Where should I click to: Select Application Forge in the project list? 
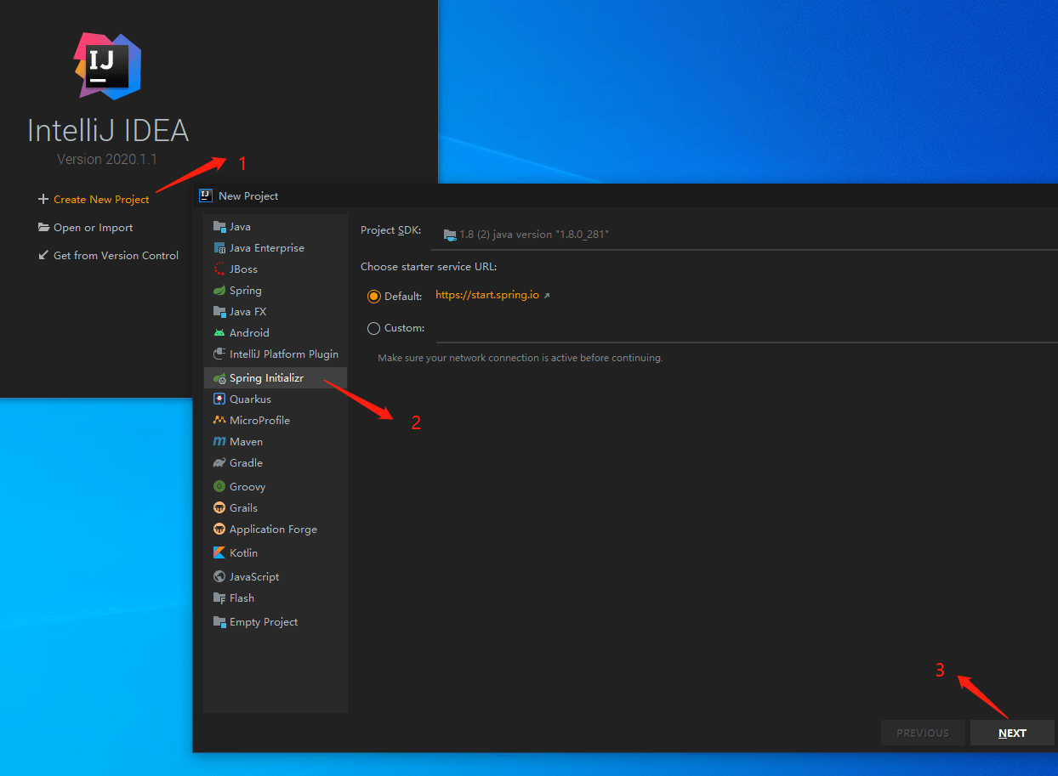coord(276,530)
